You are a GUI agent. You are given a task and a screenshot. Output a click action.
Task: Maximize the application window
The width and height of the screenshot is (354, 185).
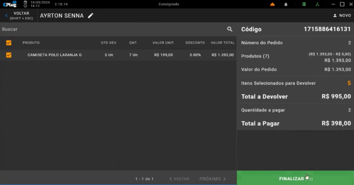click(x=342, y=4)
